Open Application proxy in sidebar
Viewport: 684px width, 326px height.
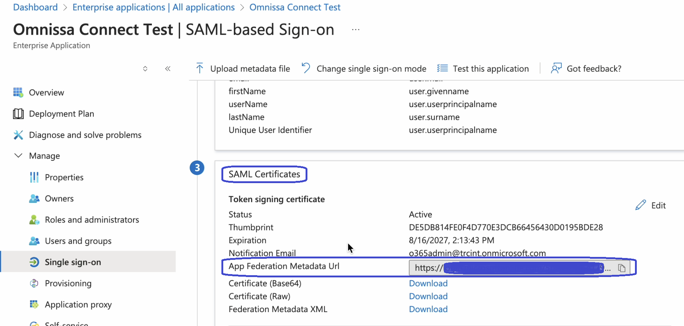click(78, 304)
